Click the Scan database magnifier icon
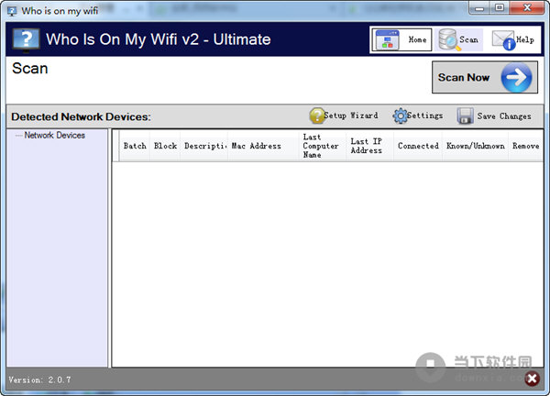 click(x=449, y=39)
